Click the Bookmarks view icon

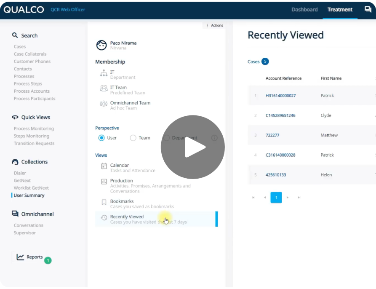pyautogui.click(x=103, y=203)
